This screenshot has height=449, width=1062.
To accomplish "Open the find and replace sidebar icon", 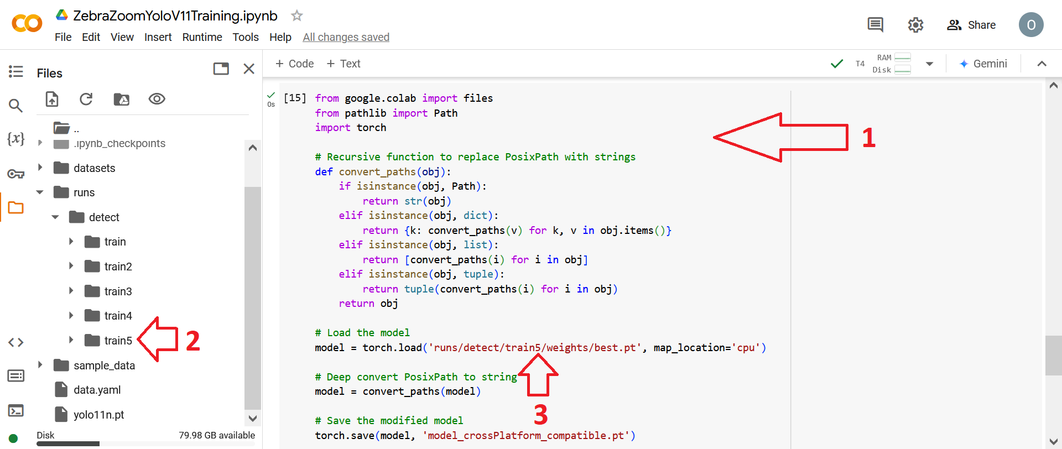I will pos(15,105).
